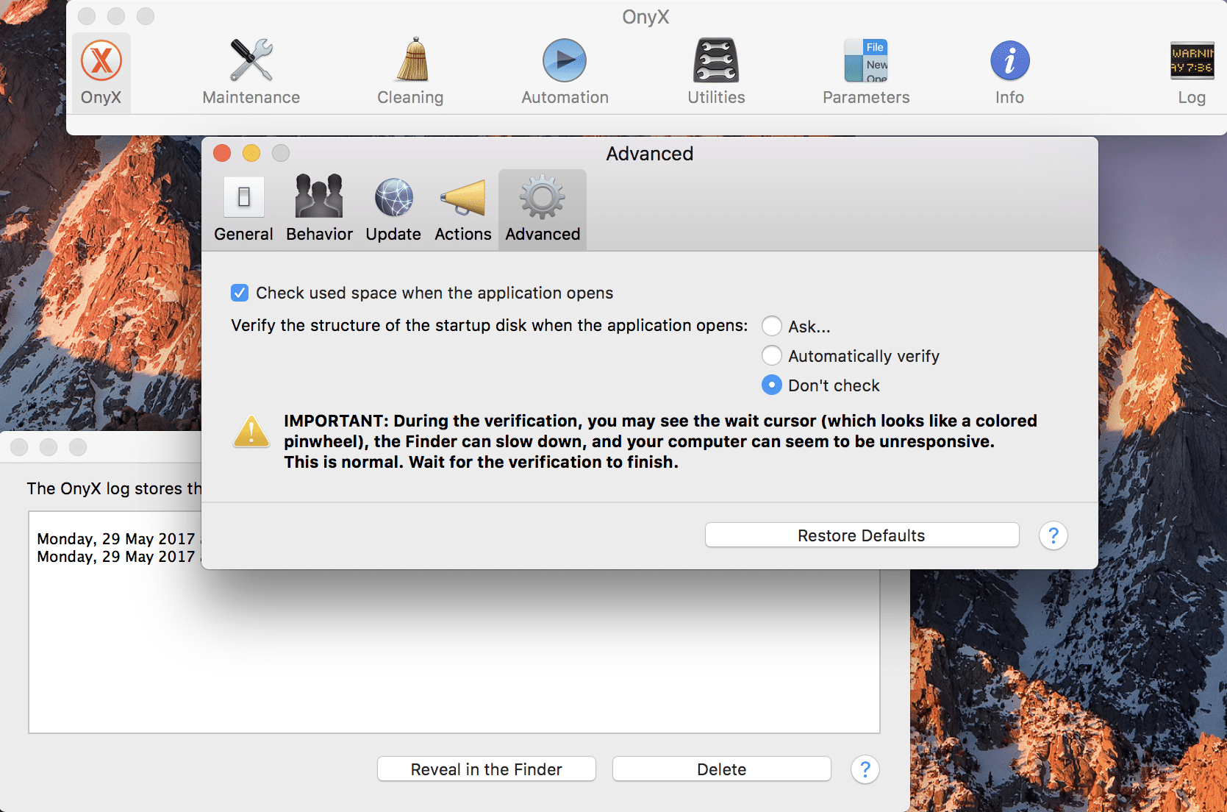
Task: Open the Cleaning section
Action: click(409, 70)
